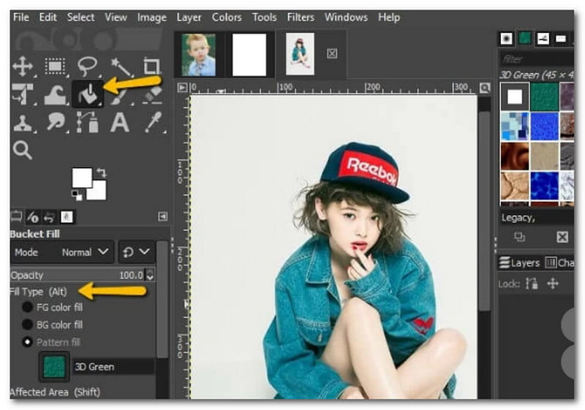Click the foreground color swatch
585x410 pixels.
[x=81, y=178]
